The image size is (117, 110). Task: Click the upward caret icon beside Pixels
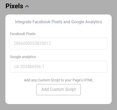tap(27, 6)
